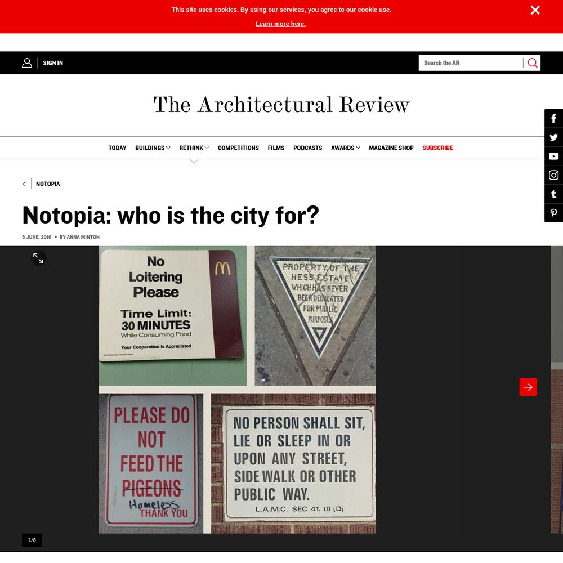Open the FILMS menu item
This screenshot has height=563, width=563.
coord(276,148)
